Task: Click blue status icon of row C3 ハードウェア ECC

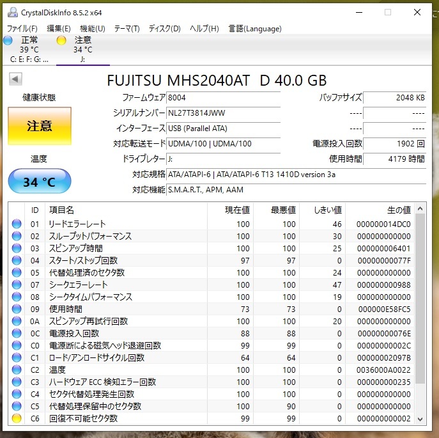Action: [x=17, y=382]
